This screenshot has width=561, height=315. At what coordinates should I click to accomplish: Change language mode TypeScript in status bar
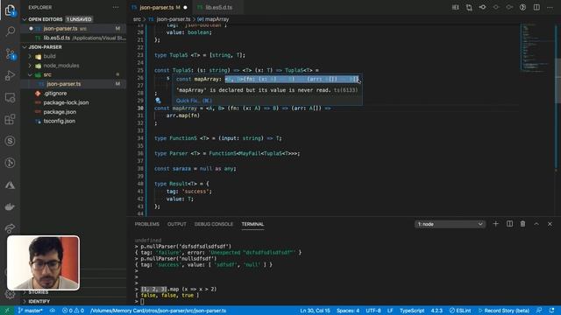tap(411, 311)
